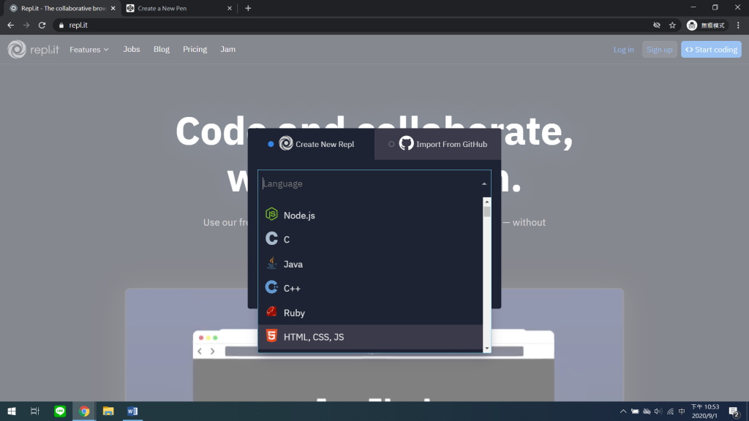The height and width of the screenshot is (421, 749).
Task: Select Node.js icon in language list
Action: coord(271,214)
